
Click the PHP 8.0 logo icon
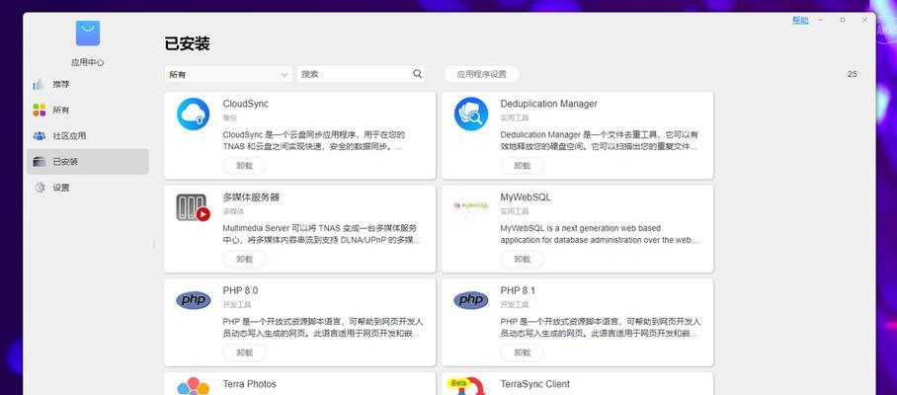click(194, 300)
